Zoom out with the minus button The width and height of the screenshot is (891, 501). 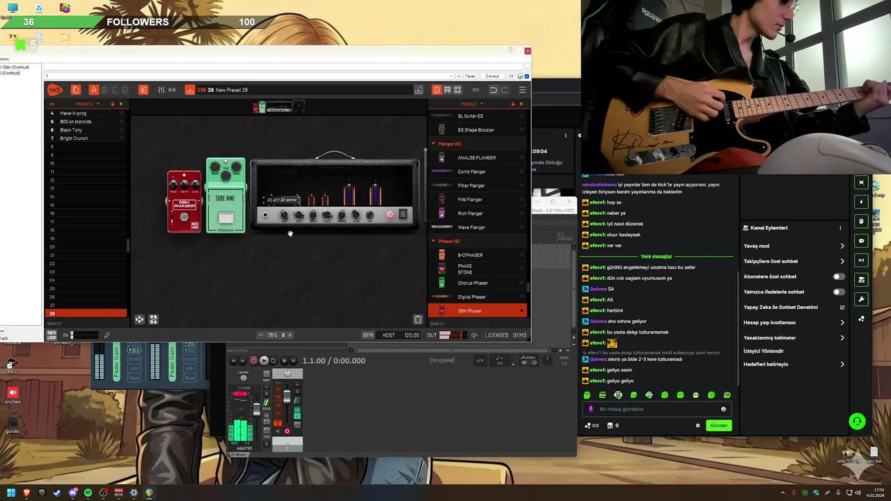(261, 335)
